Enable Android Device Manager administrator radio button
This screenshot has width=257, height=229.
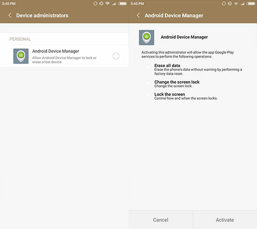[116, 56]
